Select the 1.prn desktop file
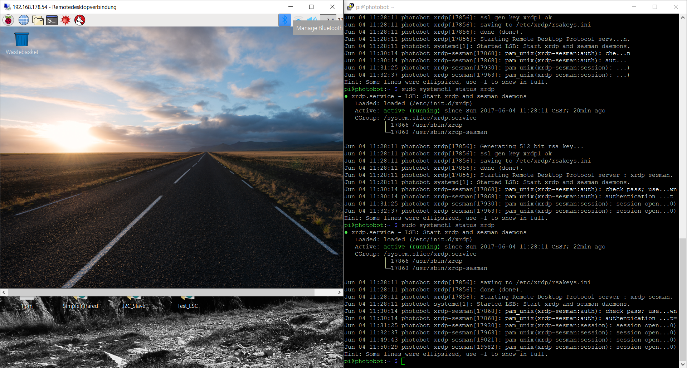 coord(27,303)
